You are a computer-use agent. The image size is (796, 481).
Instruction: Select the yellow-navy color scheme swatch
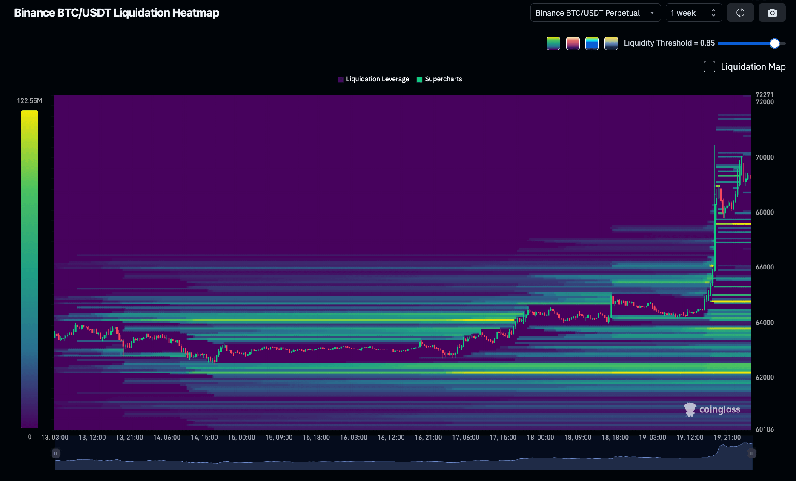point(611,43)
